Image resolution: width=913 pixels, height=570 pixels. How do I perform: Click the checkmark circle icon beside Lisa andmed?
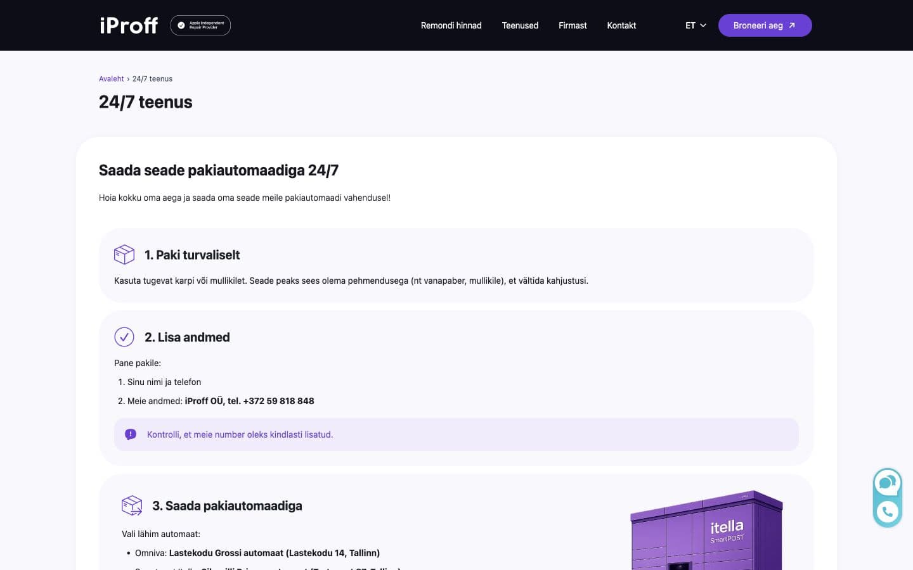(x=124, y=337)
